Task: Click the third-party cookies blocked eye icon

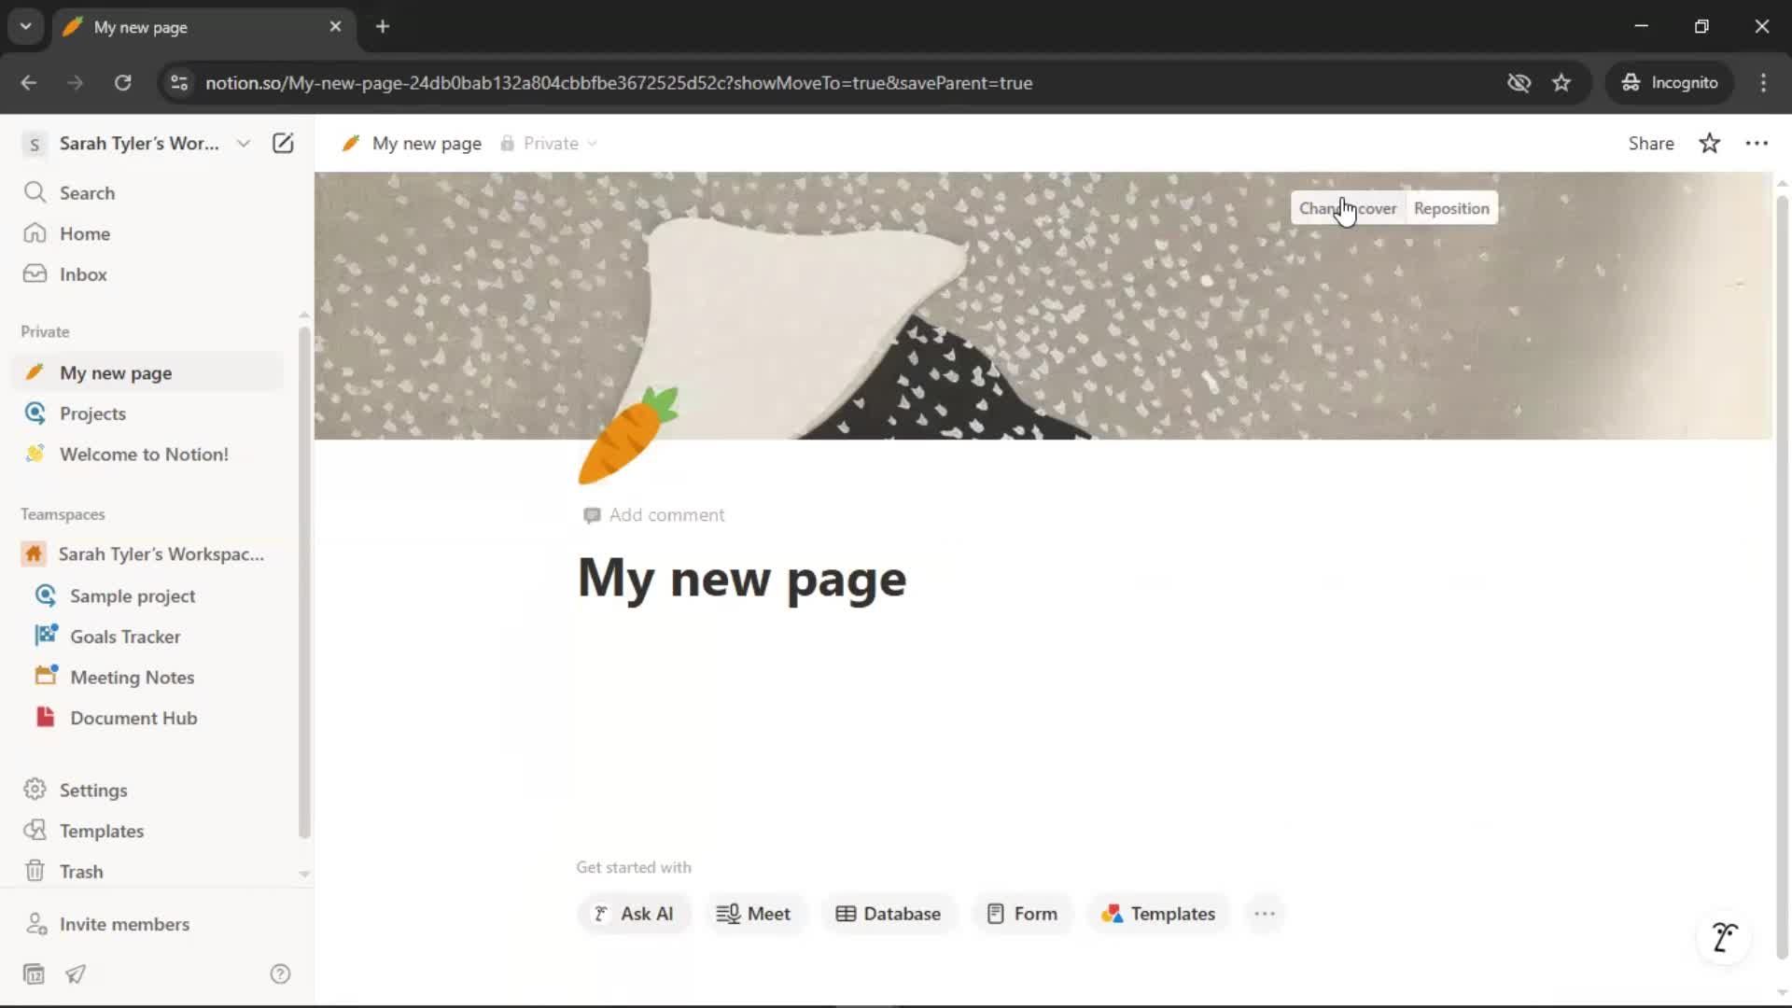Action: coord(1519,83)
